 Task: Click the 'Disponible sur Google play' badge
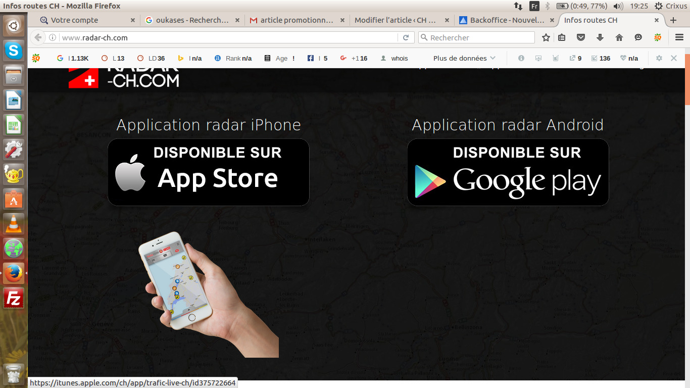tap(508, 172)
